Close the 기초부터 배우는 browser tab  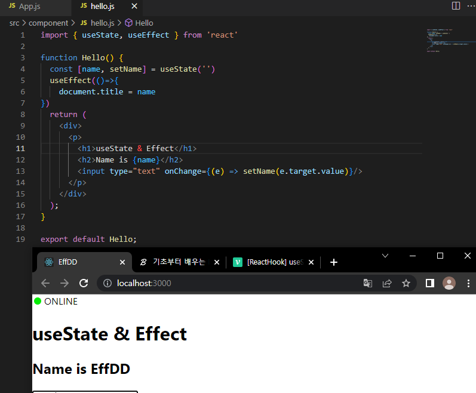217,262
